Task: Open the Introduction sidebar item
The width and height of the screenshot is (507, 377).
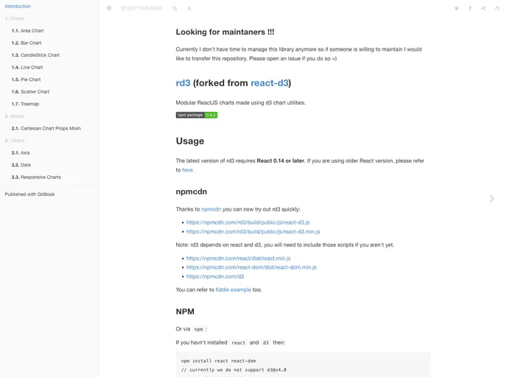Action: tap(18, 6)
